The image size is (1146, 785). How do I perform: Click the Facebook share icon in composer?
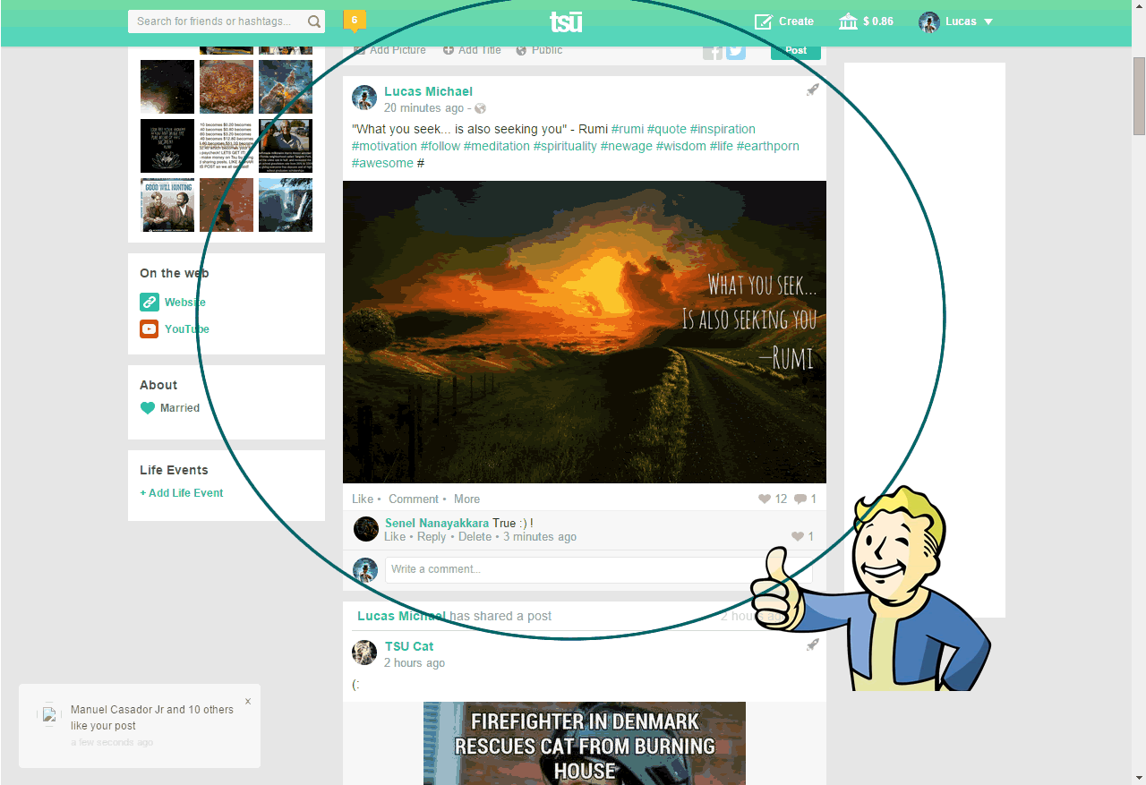pos(713,52)
